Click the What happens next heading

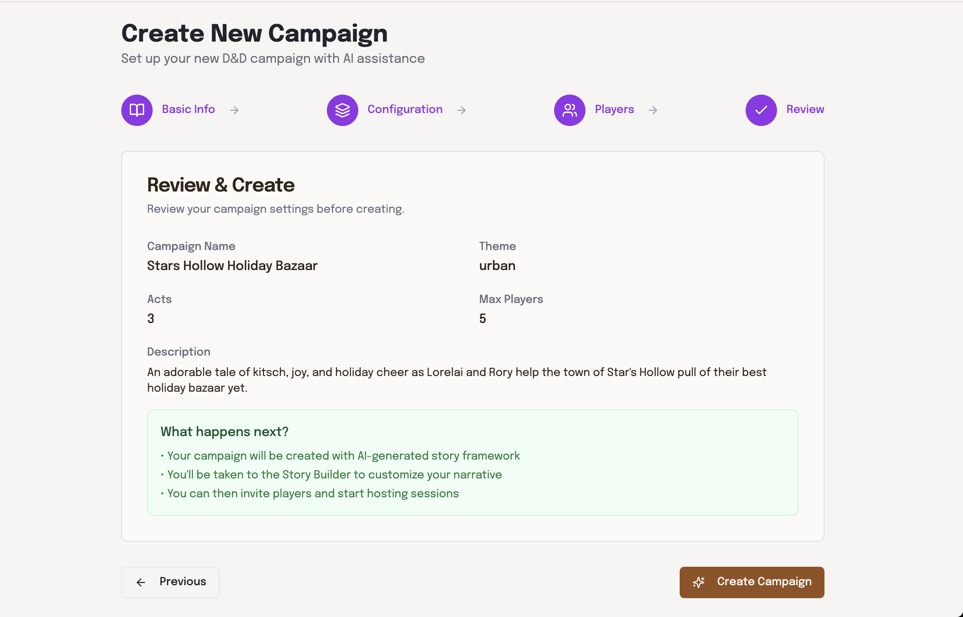pyautogui.click(x=224, y=431)
